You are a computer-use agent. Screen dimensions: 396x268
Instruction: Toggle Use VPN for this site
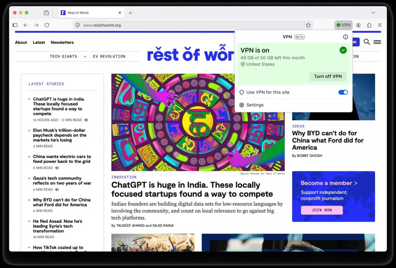point(343,92)
